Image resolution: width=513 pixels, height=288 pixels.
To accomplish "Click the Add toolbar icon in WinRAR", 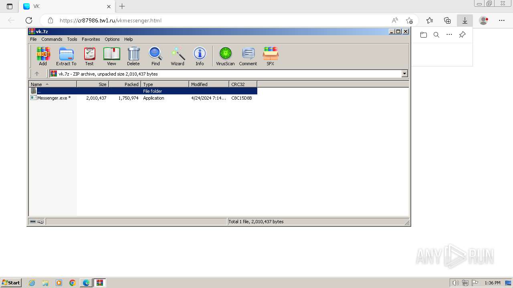I will click(x=43, y=56).
